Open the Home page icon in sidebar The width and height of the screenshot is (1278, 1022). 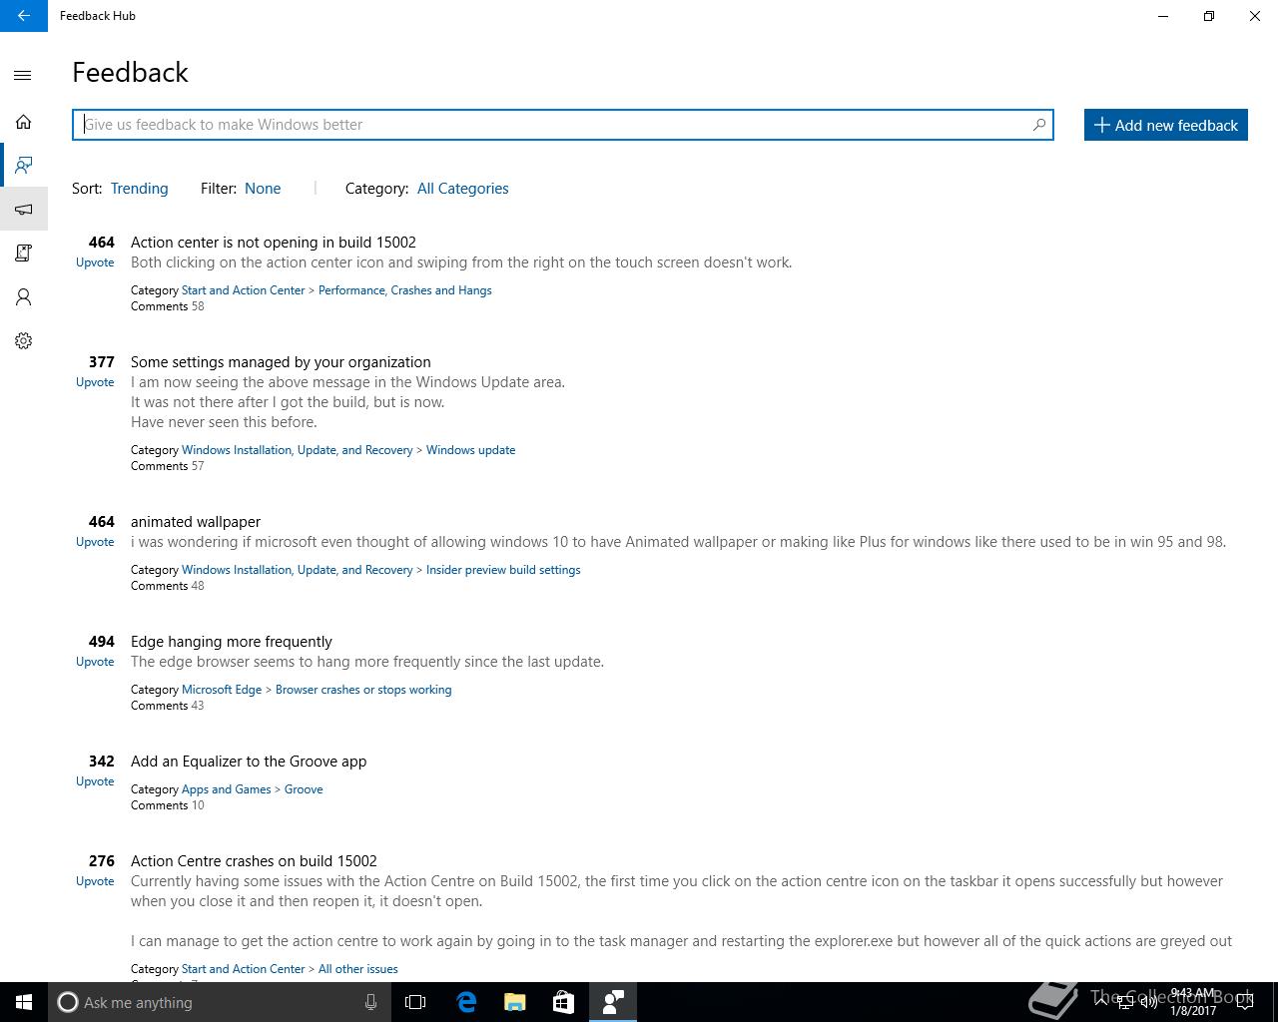point(23,122)
